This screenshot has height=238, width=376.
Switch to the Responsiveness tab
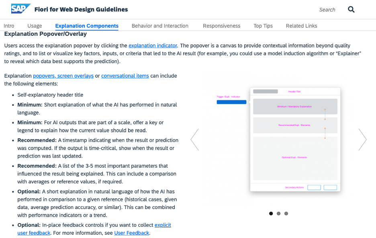coord(222,26)
